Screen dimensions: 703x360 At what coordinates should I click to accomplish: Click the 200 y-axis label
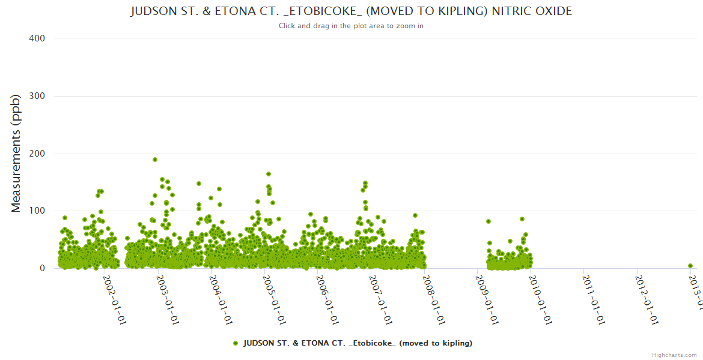tap(37, 154)
